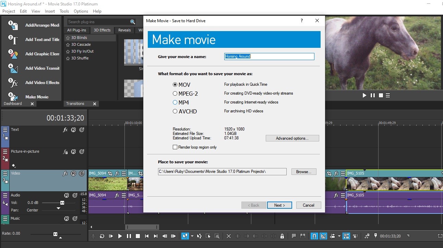Toggle automatic crossfades icon
The image size is (443, 248).
pyautogui.click(x=323, y=236)
